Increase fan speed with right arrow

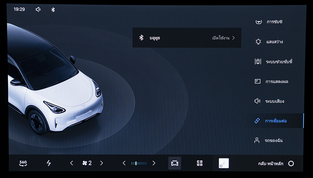pyautogui.click(x=102, y=163)
